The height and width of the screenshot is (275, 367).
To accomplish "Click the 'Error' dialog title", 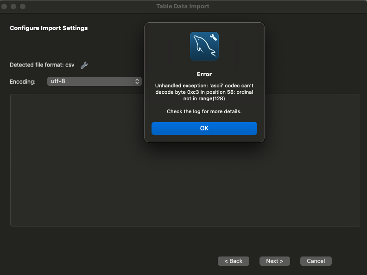I will point(204,74).
